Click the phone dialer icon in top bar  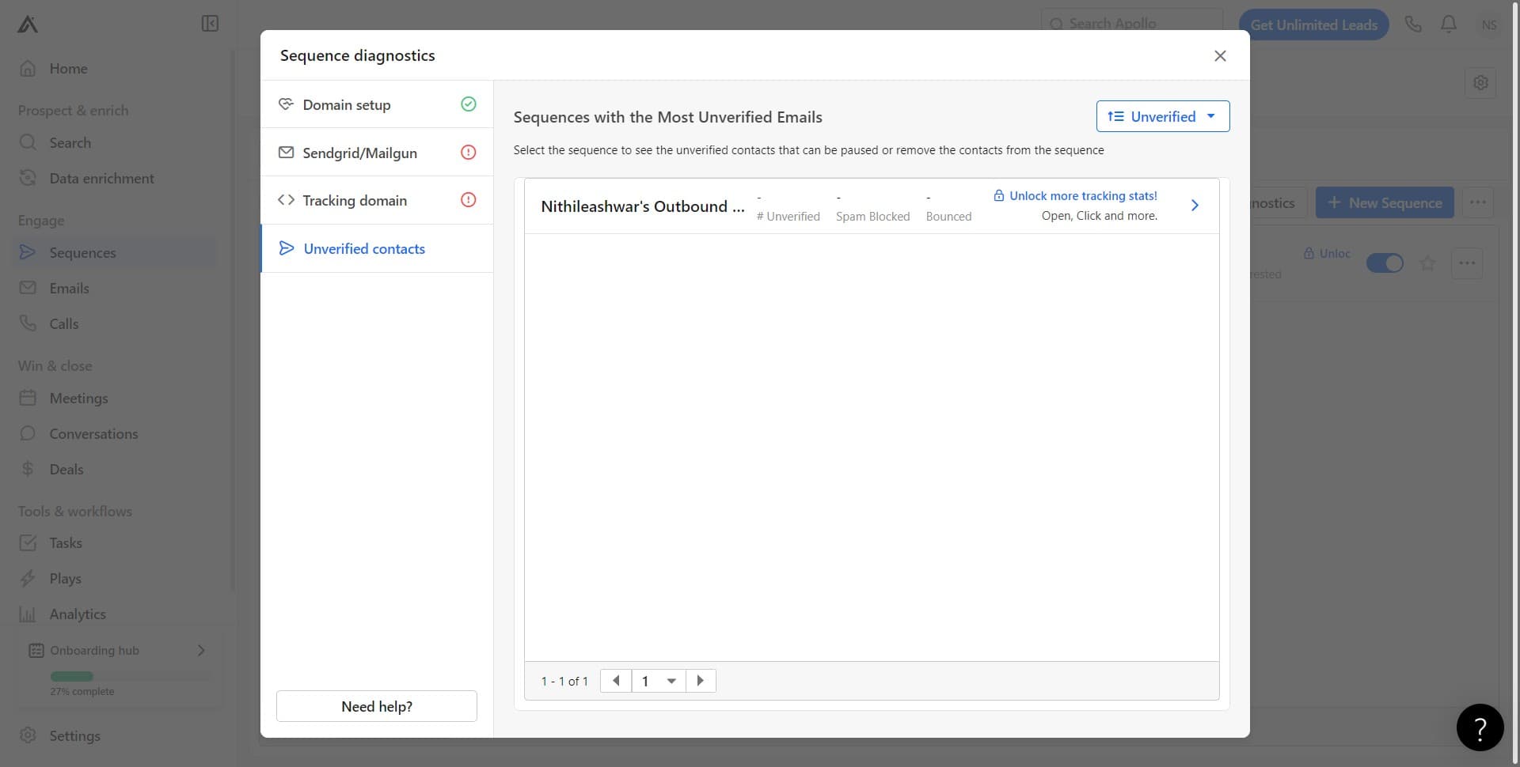click(x=1413, y=24)
